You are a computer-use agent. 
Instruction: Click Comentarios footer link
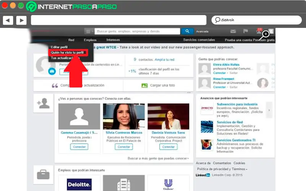[x=222, y=163]
